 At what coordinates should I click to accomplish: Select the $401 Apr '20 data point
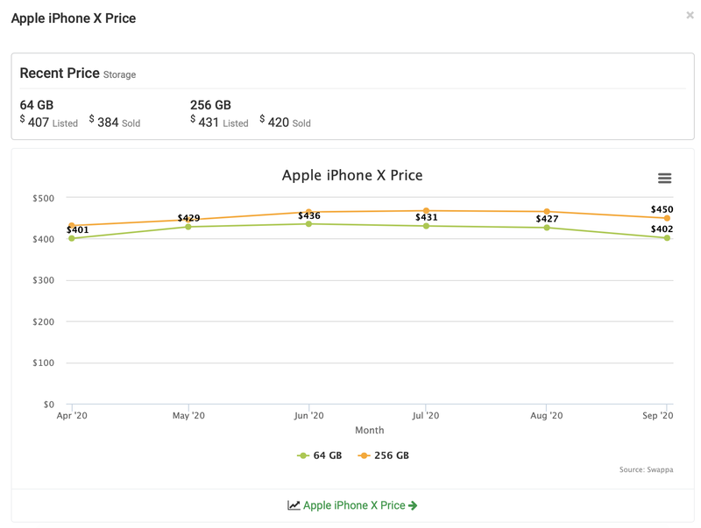(x=72, y=238)
